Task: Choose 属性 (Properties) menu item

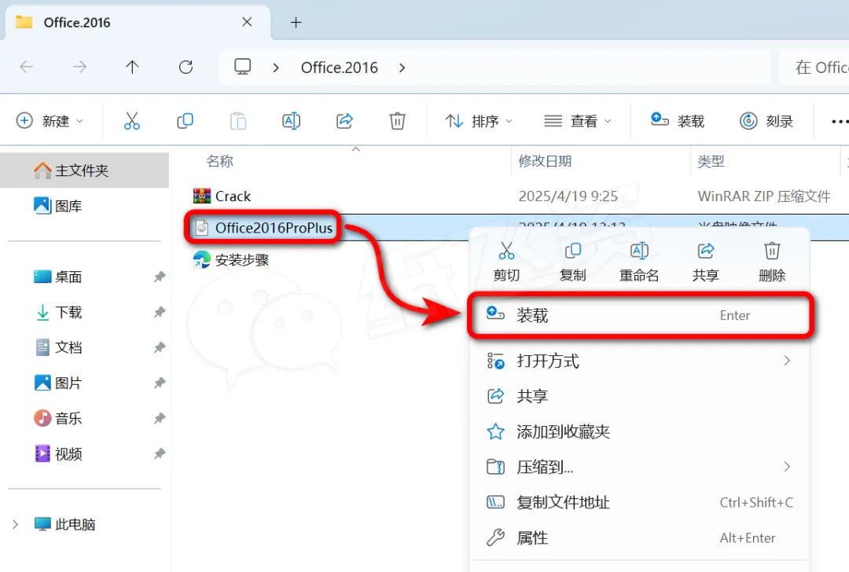Action: click(640, 537)
